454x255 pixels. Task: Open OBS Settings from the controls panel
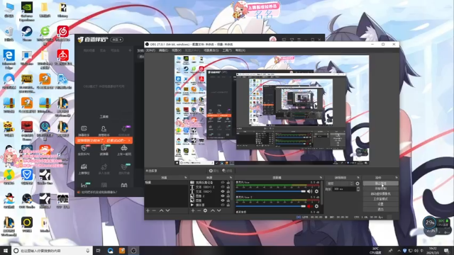[x=380, y=204]
